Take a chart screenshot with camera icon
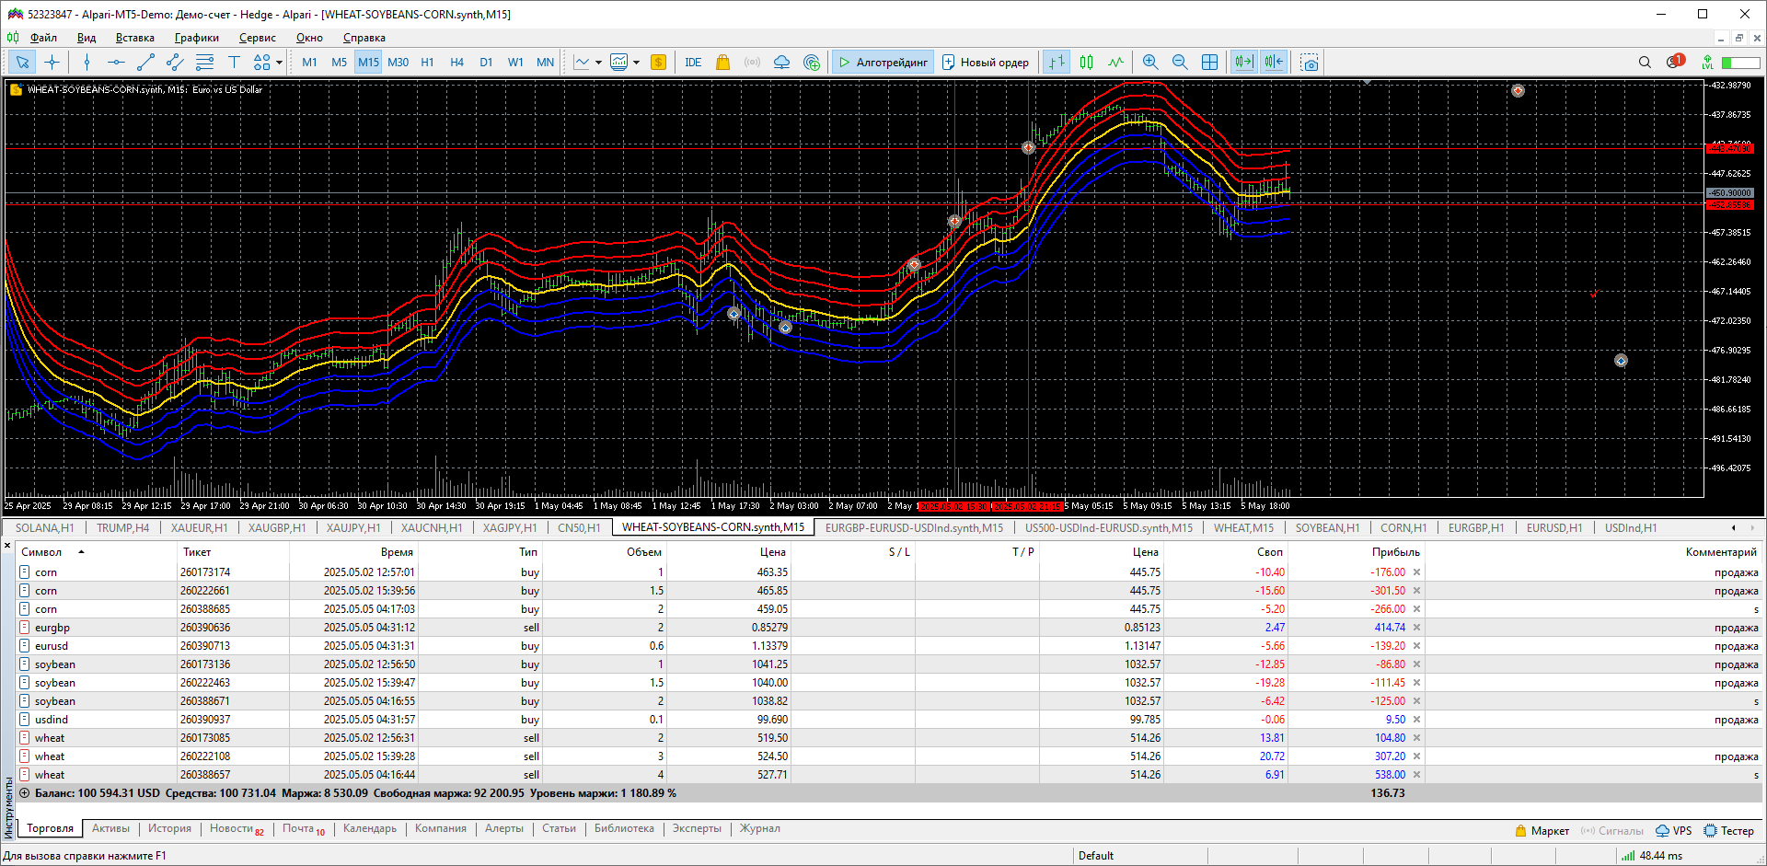Screen dimensions: 1767x866 tap(1309, 63)
